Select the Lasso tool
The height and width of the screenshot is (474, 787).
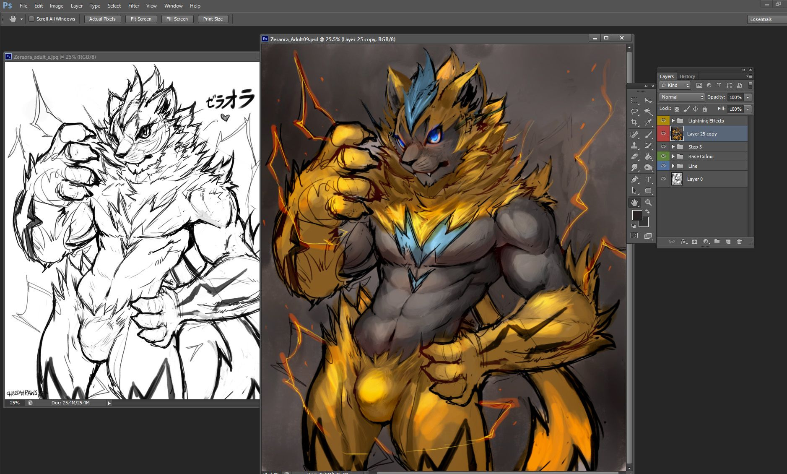tap(634, 112)
